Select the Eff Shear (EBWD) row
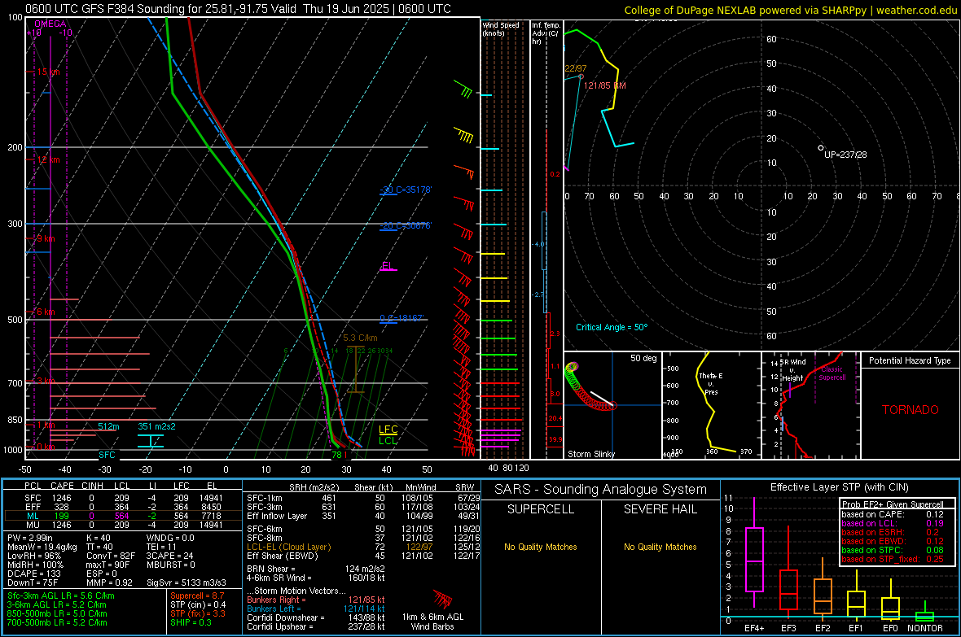The image size is (961, 637). [x=363, y=556]
